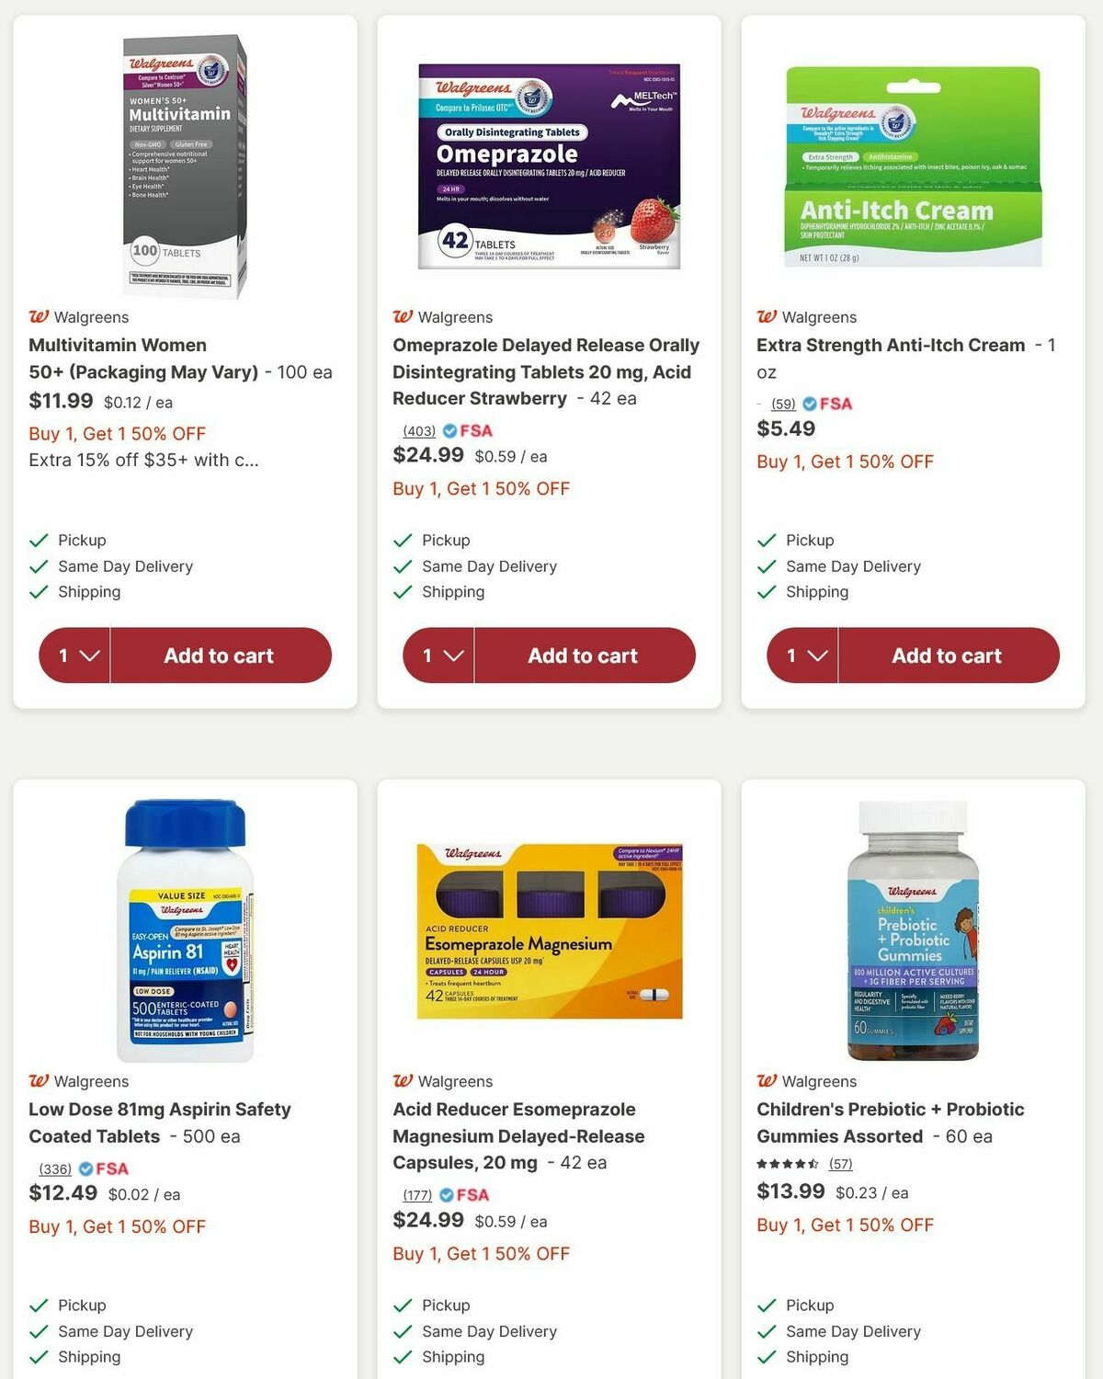Click the Shipping checkmark under Prebiotic Gummies
The image size is (1103, 1379).
pos(766,1356)
